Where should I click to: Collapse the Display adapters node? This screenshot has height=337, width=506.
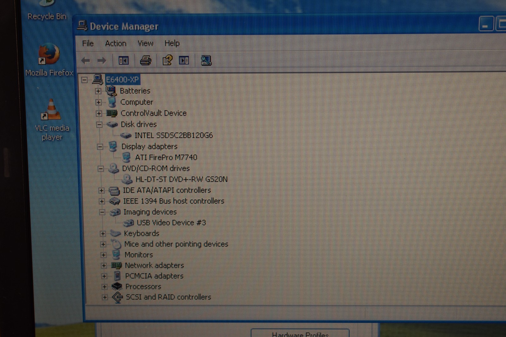[x=100, y=147]
